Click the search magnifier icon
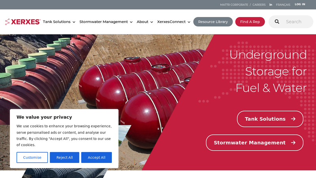 click(277, 22)
